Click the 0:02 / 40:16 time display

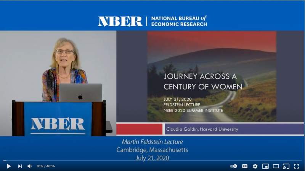[46, 166]
